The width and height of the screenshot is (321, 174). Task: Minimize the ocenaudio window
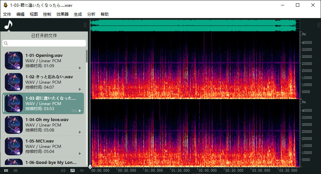(x=283, y=5)
